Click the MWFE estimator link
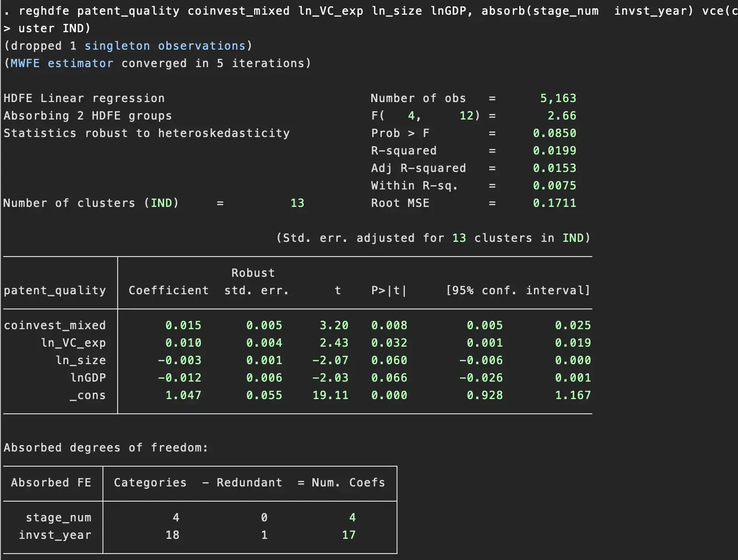The width and height of the screenshot is (738, 560). [x=62, y=63]
